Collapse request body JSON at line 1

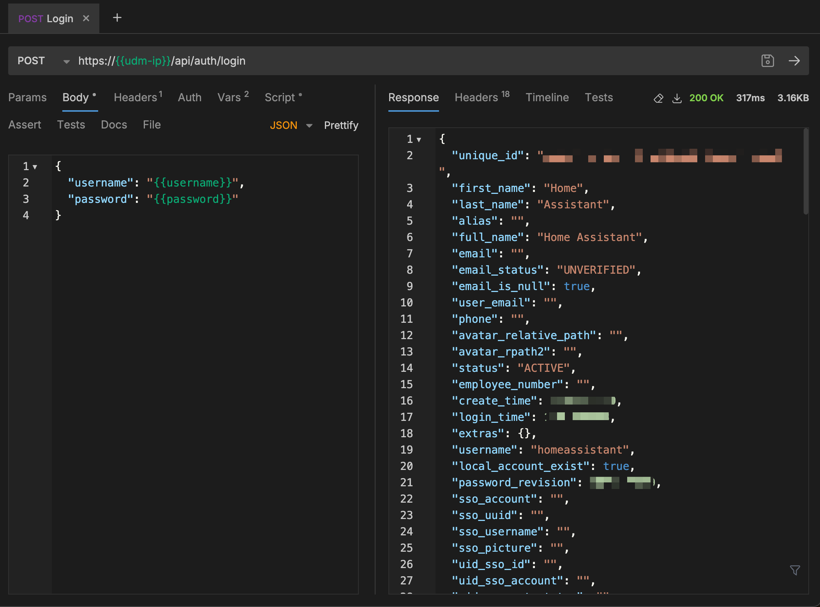point(35,167)
